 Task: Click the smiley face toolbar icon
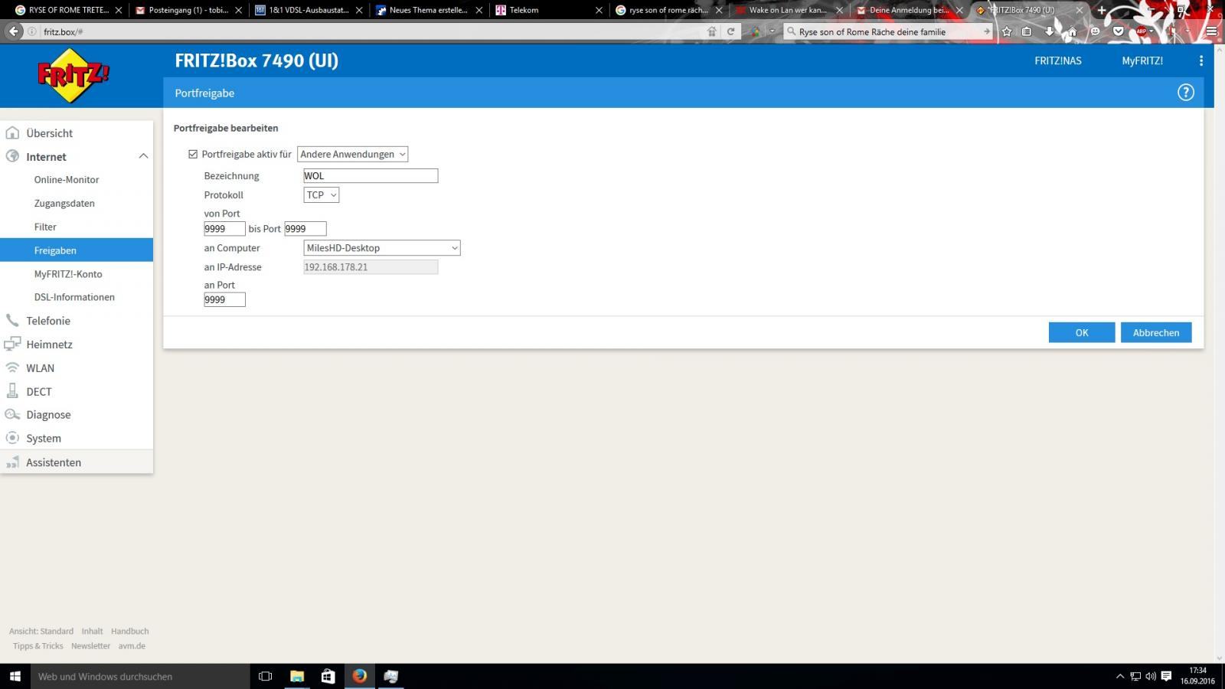click(1095, 31)
